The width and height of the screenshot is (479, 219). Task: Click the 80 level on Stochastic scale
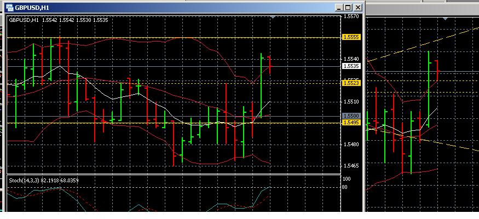coord(345,187)
